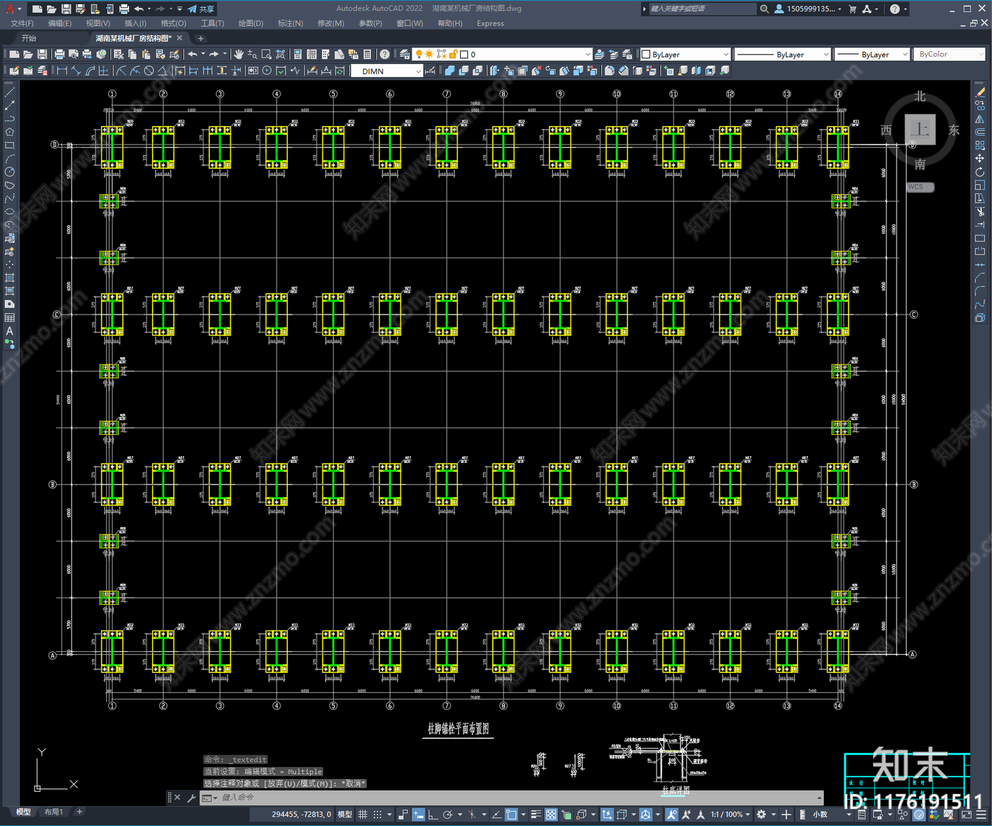The height and width of the screenshot is (826, 992).
Task: Select the Circle draw tool in left toolbar
Action: tap(9, 172)
